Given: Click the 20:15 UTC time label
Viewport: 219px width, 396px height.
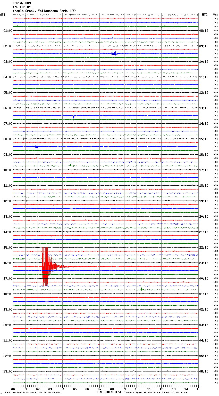Looking at the screenshot, I should click(x=204, y=217).
